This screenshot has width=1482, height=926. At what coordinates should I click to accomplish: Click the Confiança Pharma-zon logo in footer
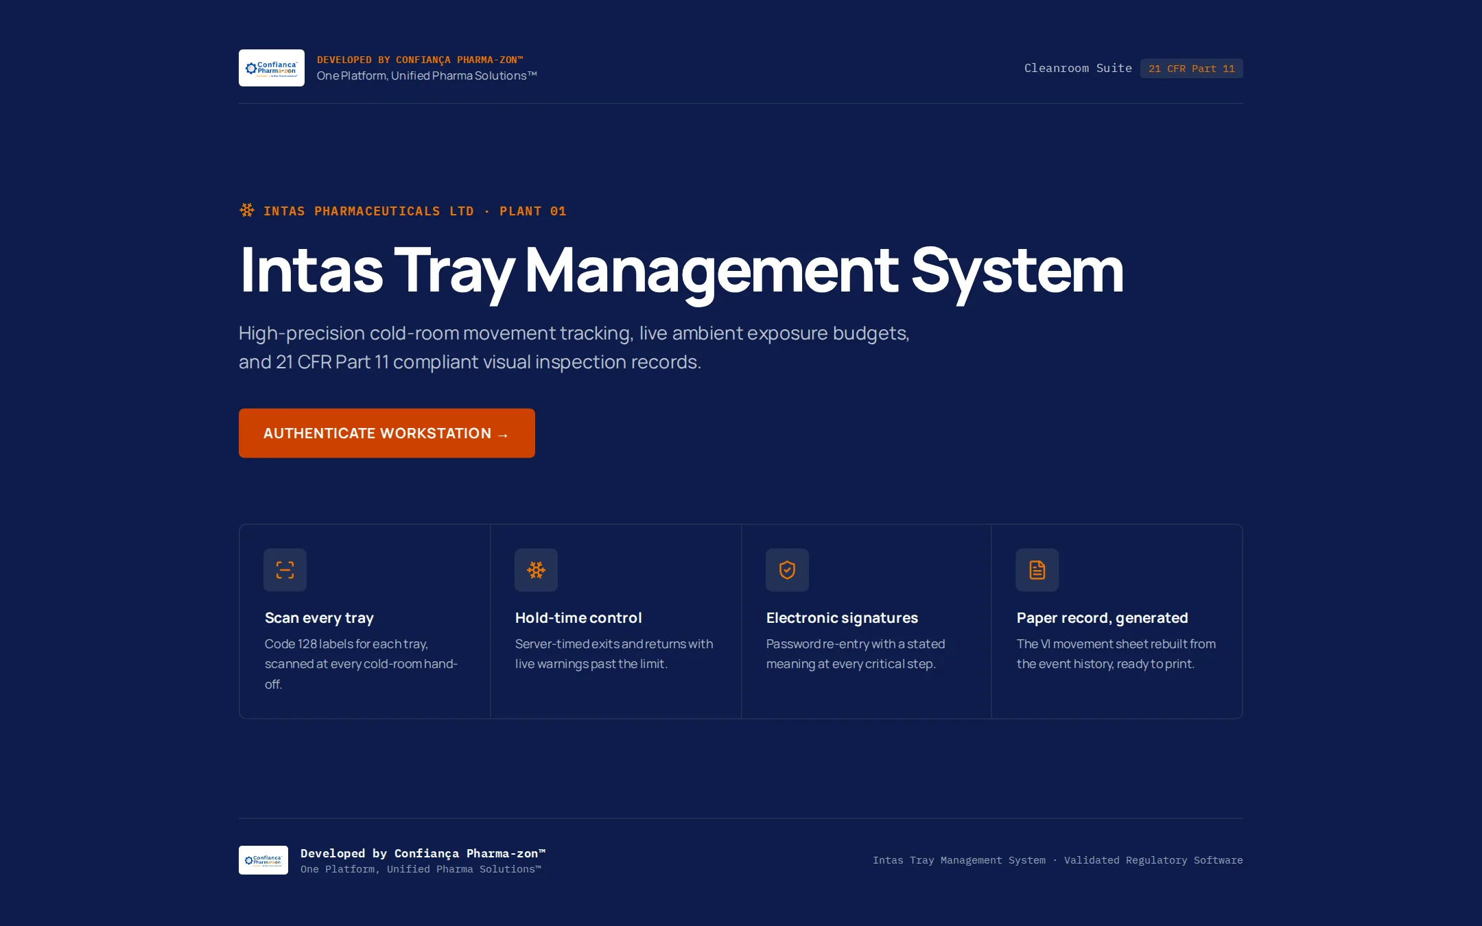click(x=263, y=860)
